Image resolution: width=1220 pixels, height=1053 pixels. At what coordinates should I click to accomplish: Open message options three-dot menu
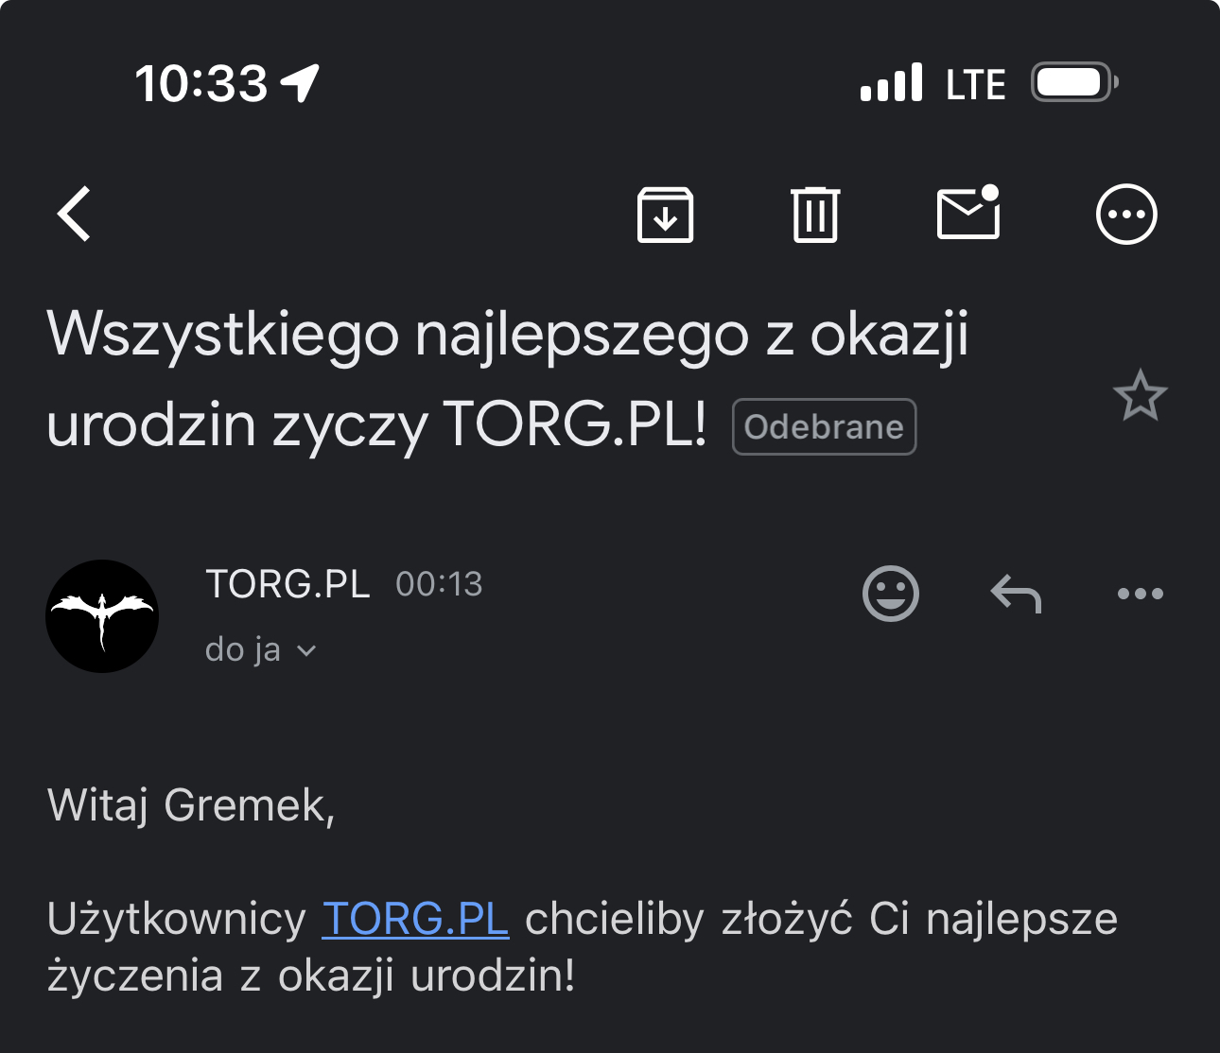tap(1140, 594)
